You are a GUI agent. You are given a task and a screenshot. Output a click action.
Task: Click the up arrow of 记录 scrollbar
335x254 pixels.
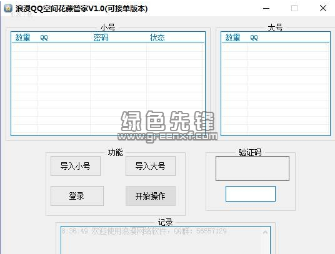(x=265, y=232)
